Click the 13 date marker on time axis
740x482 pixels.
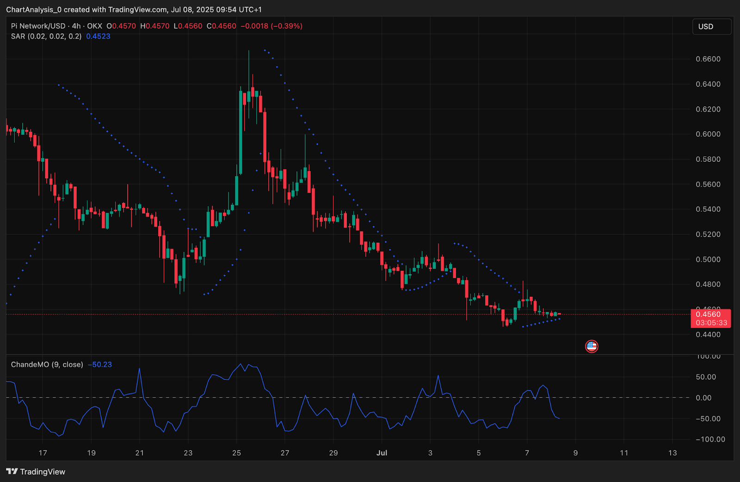(672, 453)
